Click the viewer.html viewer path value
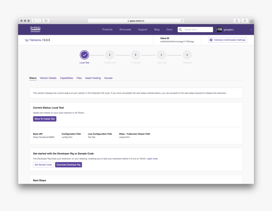Screen dimensions: 272x211 [x=124, y=137]
